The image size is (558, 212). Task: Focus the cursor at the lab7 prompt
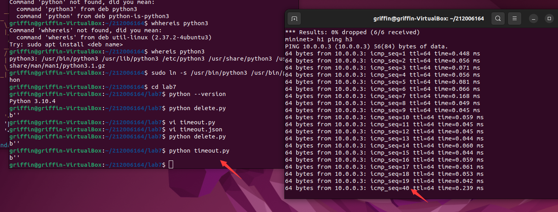pos(171,164)
